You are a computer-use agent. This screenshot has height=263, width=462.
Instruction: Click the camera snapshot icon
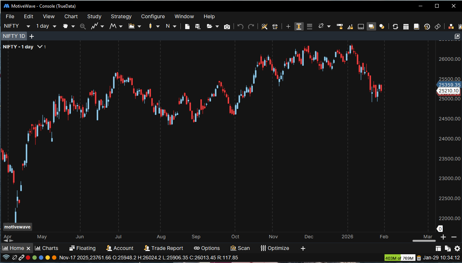click(x=227, y=27)
